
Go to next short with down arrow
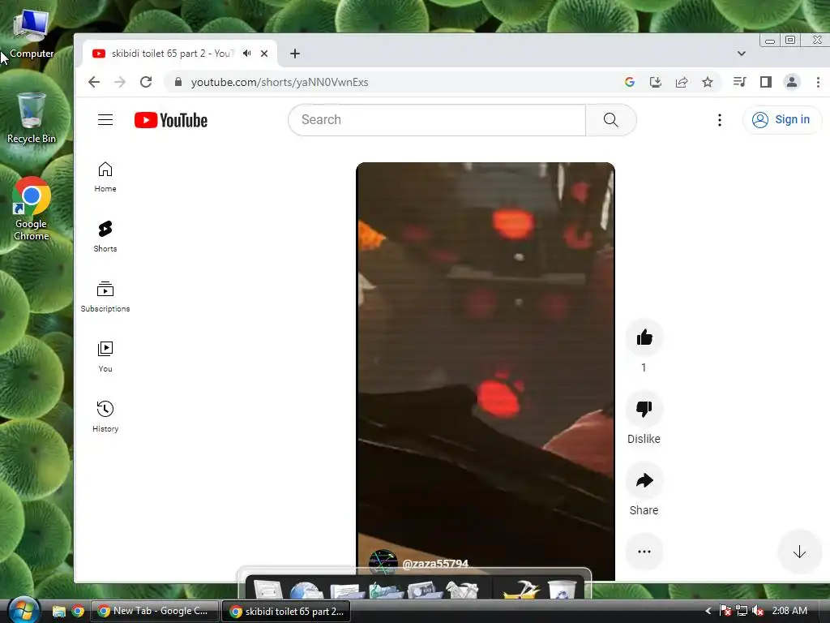799,552
